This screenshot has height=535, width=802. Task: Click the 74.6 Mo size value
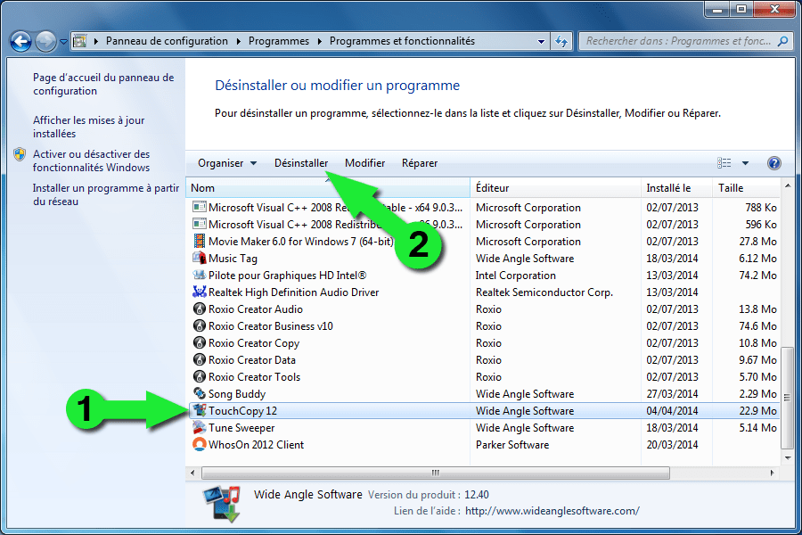pyautogui.click(x=757, y=326)
